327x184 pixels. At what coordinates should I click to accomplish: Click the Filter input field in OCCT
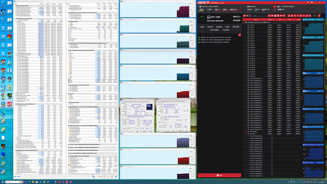click(260, 16)
